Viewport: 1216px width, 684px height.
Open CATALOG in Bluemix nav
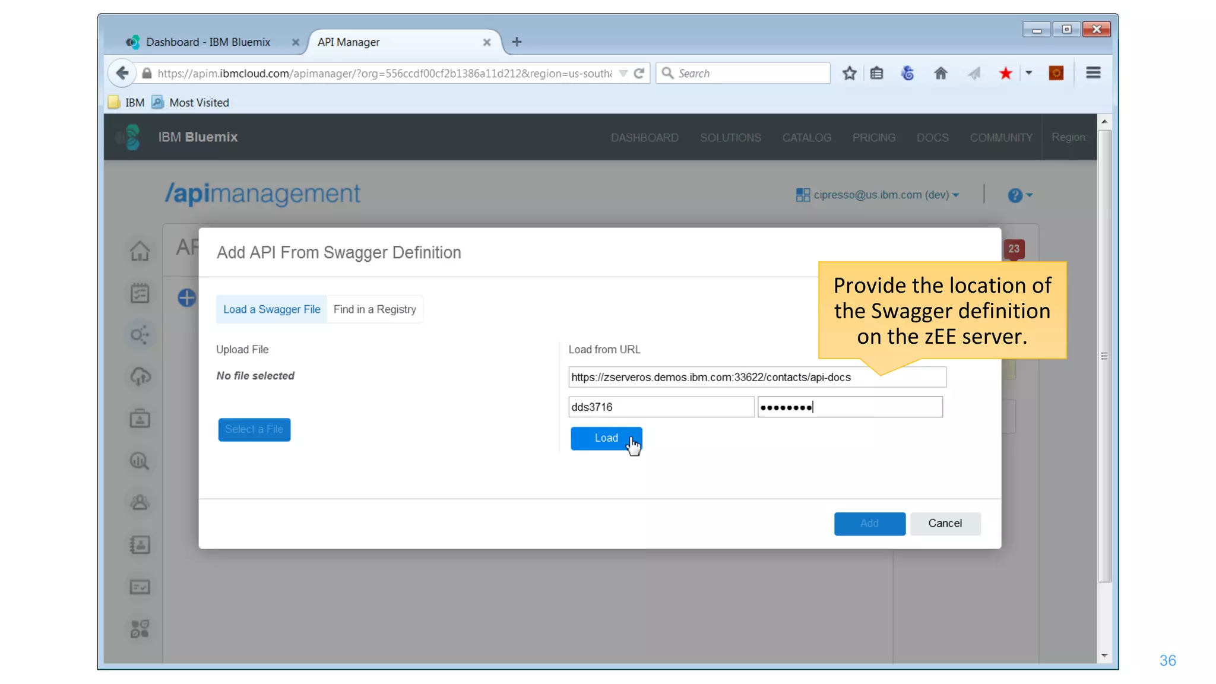pos(806,138)
